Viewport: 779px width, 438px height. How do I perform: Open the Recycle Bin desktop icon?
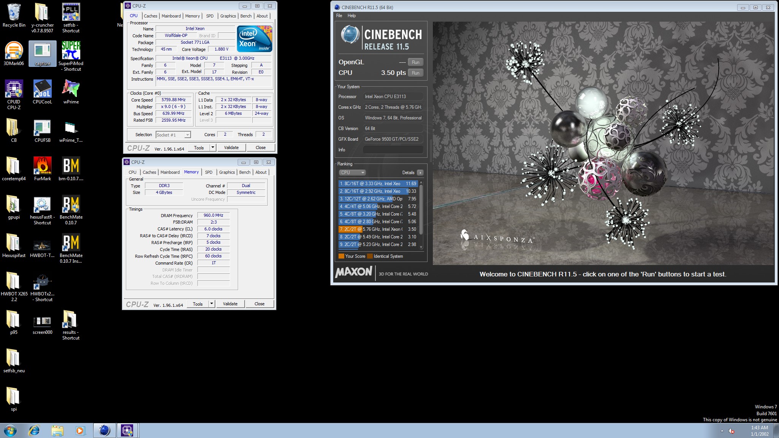click(x=14, y=15)
